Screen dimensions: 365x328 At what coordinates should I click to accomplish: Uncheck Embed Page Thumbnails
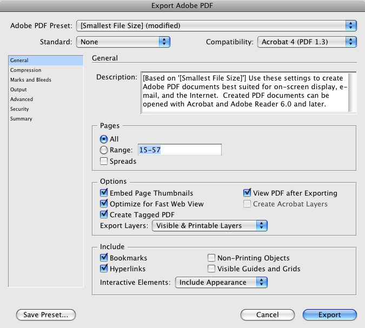104,193
